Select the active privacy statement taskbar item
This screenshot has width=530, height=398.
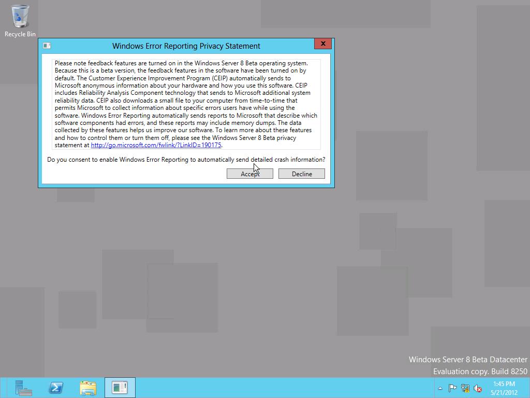coord(120,388)
